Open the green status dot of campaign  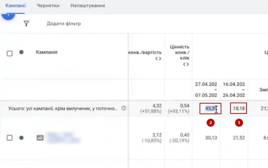(21, 138)
